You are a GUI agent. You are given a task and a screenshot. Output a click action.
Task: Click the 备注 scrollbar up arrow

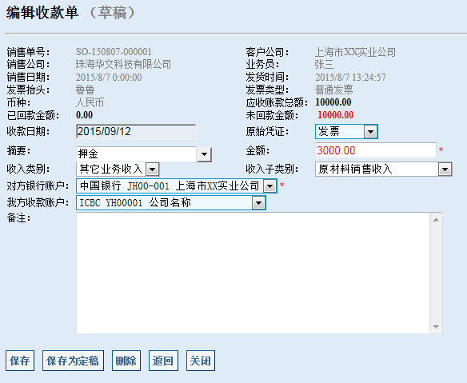(x=436, y=220)
